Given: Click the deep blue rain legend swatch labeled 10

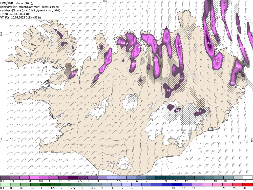Looking at the screenshot, I should 177,185.
